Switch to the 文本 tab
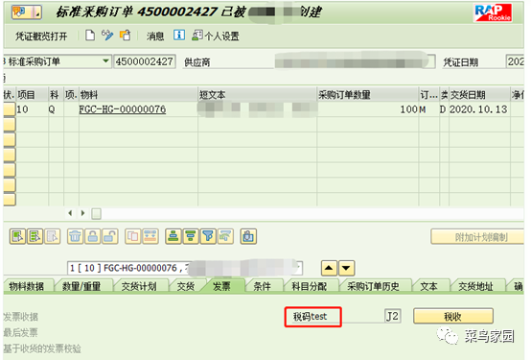Screen dimensions: 531x360 [428, 287]
